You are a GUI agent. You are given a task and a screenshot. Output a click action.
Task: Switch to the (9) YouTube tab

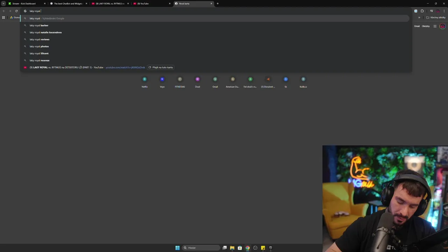[x=152, y=3]
